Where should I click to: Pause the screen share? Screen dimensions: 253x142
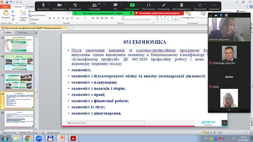[x=149, y=6]
